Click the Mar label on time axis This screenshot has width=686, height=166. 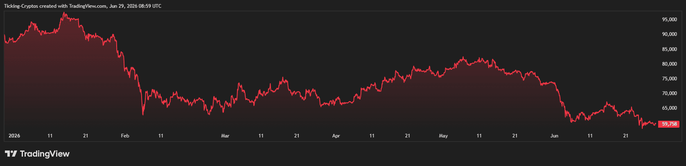click(225, 136)
